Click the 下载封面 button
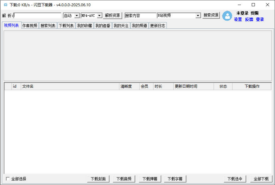Image resolution: width=275 pixels, height=185 pixels. tap(98, 178)
